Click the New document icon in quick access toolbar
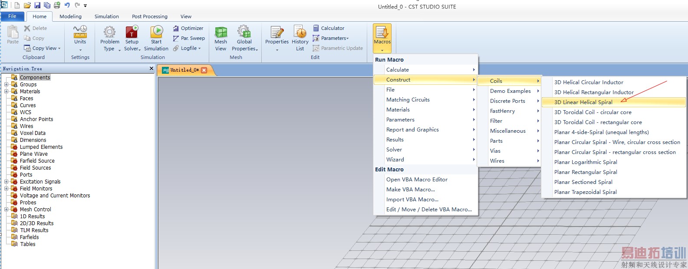 point(17,5)
